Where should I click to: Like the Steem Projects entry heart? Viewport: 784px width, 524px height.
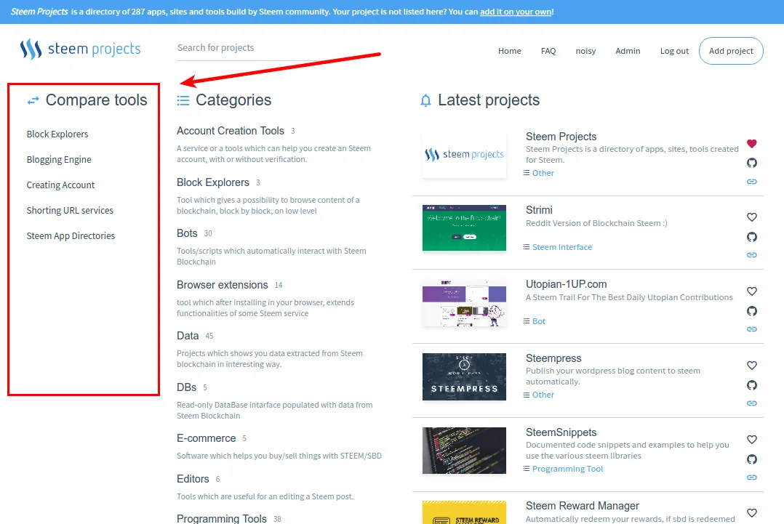coord(751,144)
